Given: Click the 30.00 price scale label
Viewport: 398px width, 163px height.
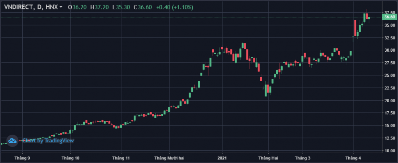Looking at the screenshot, I should [390, 50].
